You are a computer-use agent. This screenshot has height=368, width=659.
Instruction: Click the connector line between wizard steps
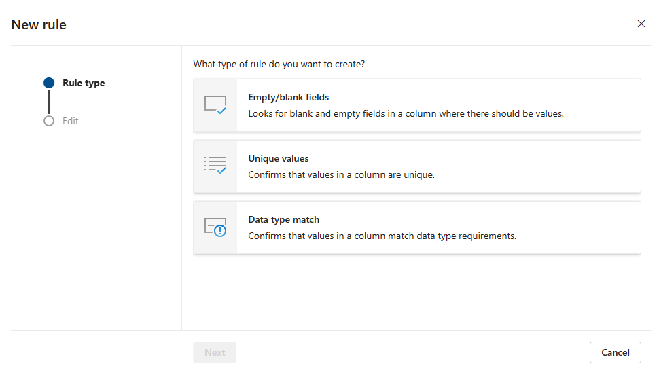click(49, 102)
